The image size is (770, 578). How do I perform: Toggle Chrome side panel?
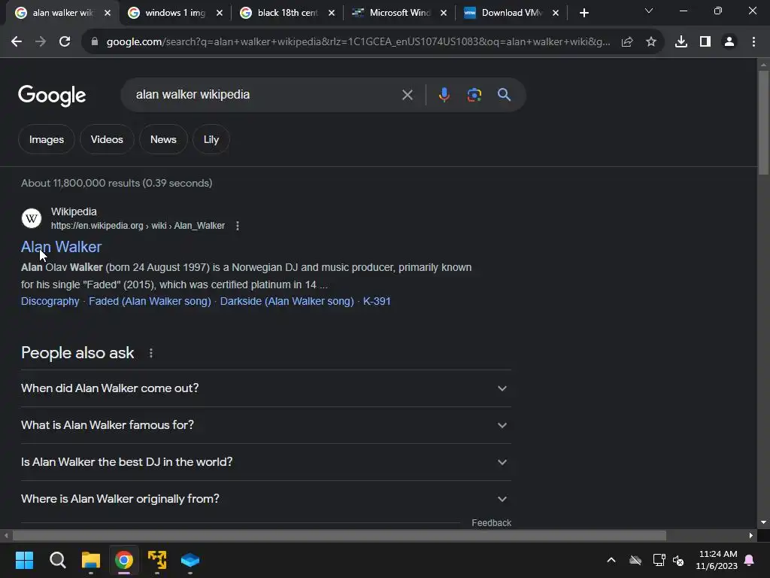click(x=705, y=42)
